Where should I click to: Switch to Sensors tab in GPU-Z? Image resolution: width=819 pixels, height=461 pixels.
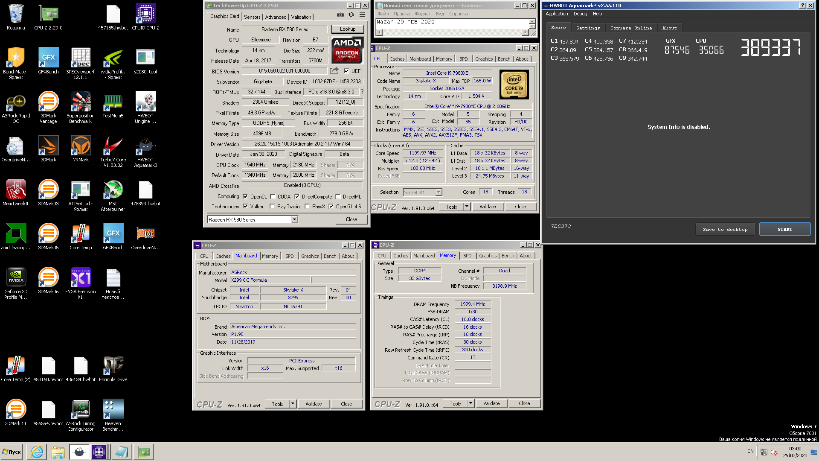[x=252, y=17]
